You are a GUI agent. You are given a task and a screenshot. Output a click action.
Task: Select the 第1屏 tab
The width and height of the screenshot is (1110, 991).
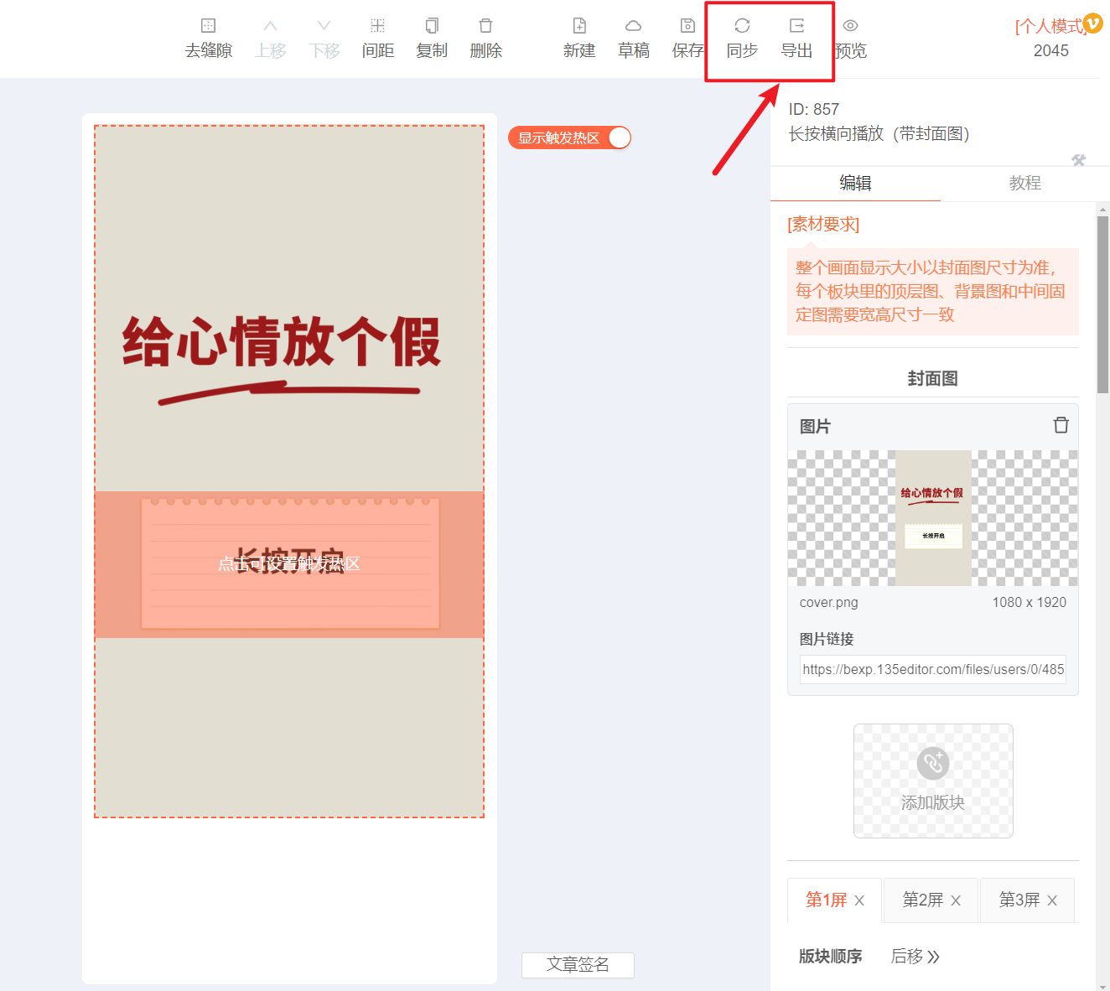826,900
